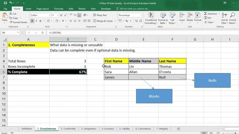Open the '7. Integrity' sheet tab
The width and height of the screenshot is (239, 134).
[x=162, y=129]
